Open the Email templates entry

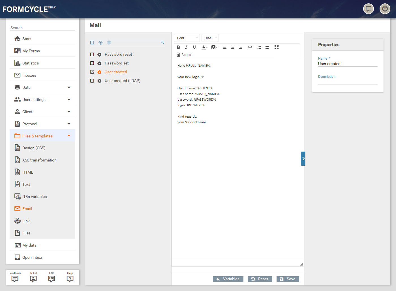(x=42, y=209)
